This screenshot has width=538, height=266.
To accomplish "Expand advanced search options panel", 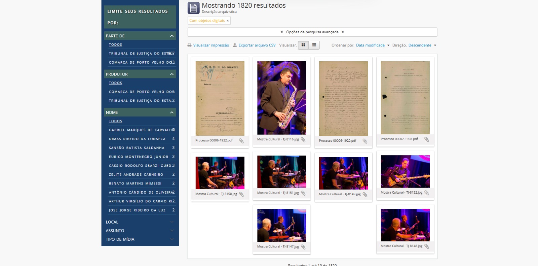I will point(312,32).
